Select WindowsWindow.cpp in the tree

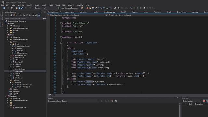[x=24, y=85]
